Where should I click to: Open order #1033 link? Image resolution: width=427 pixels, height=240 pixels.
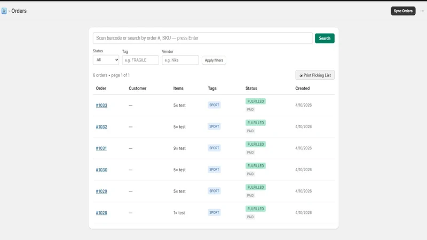pyautogui.click(x=101, y=105)
